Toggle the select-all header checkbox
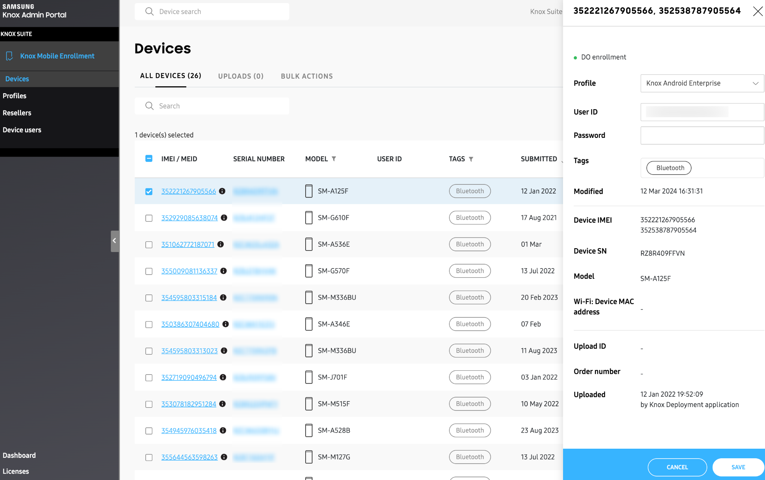This screenshot has height=480, width=765. click(149, 158)
